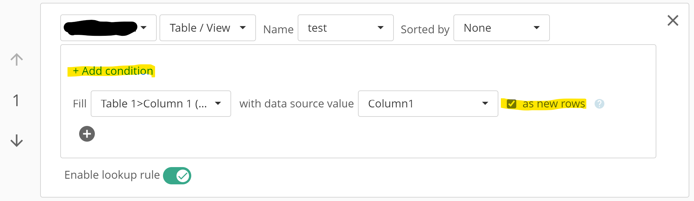Viewport: 694px width, 201px height.
Task: Add another fill mapping with plus circle
Action: pos(87,134)
